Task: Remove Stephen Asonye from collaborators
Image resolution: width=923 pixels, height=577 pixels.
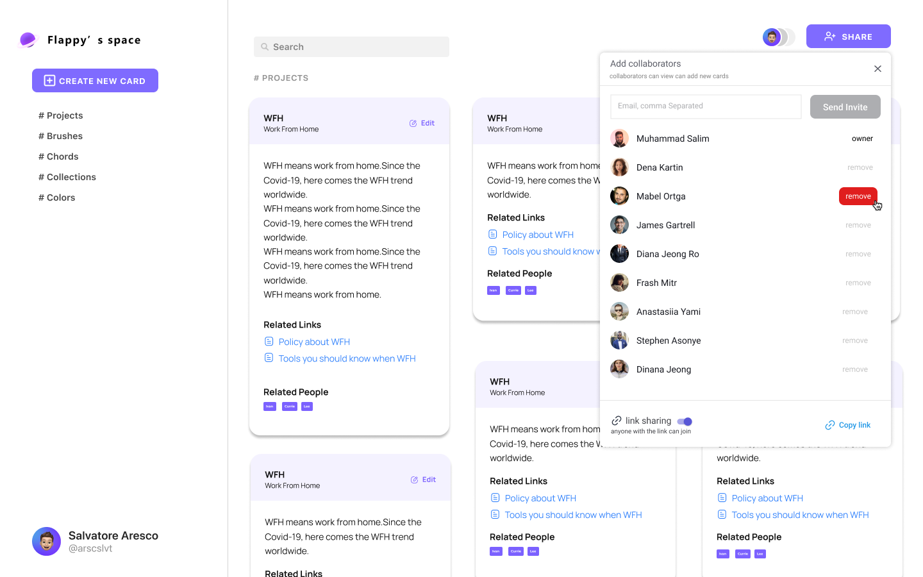Action: [855, 340]
